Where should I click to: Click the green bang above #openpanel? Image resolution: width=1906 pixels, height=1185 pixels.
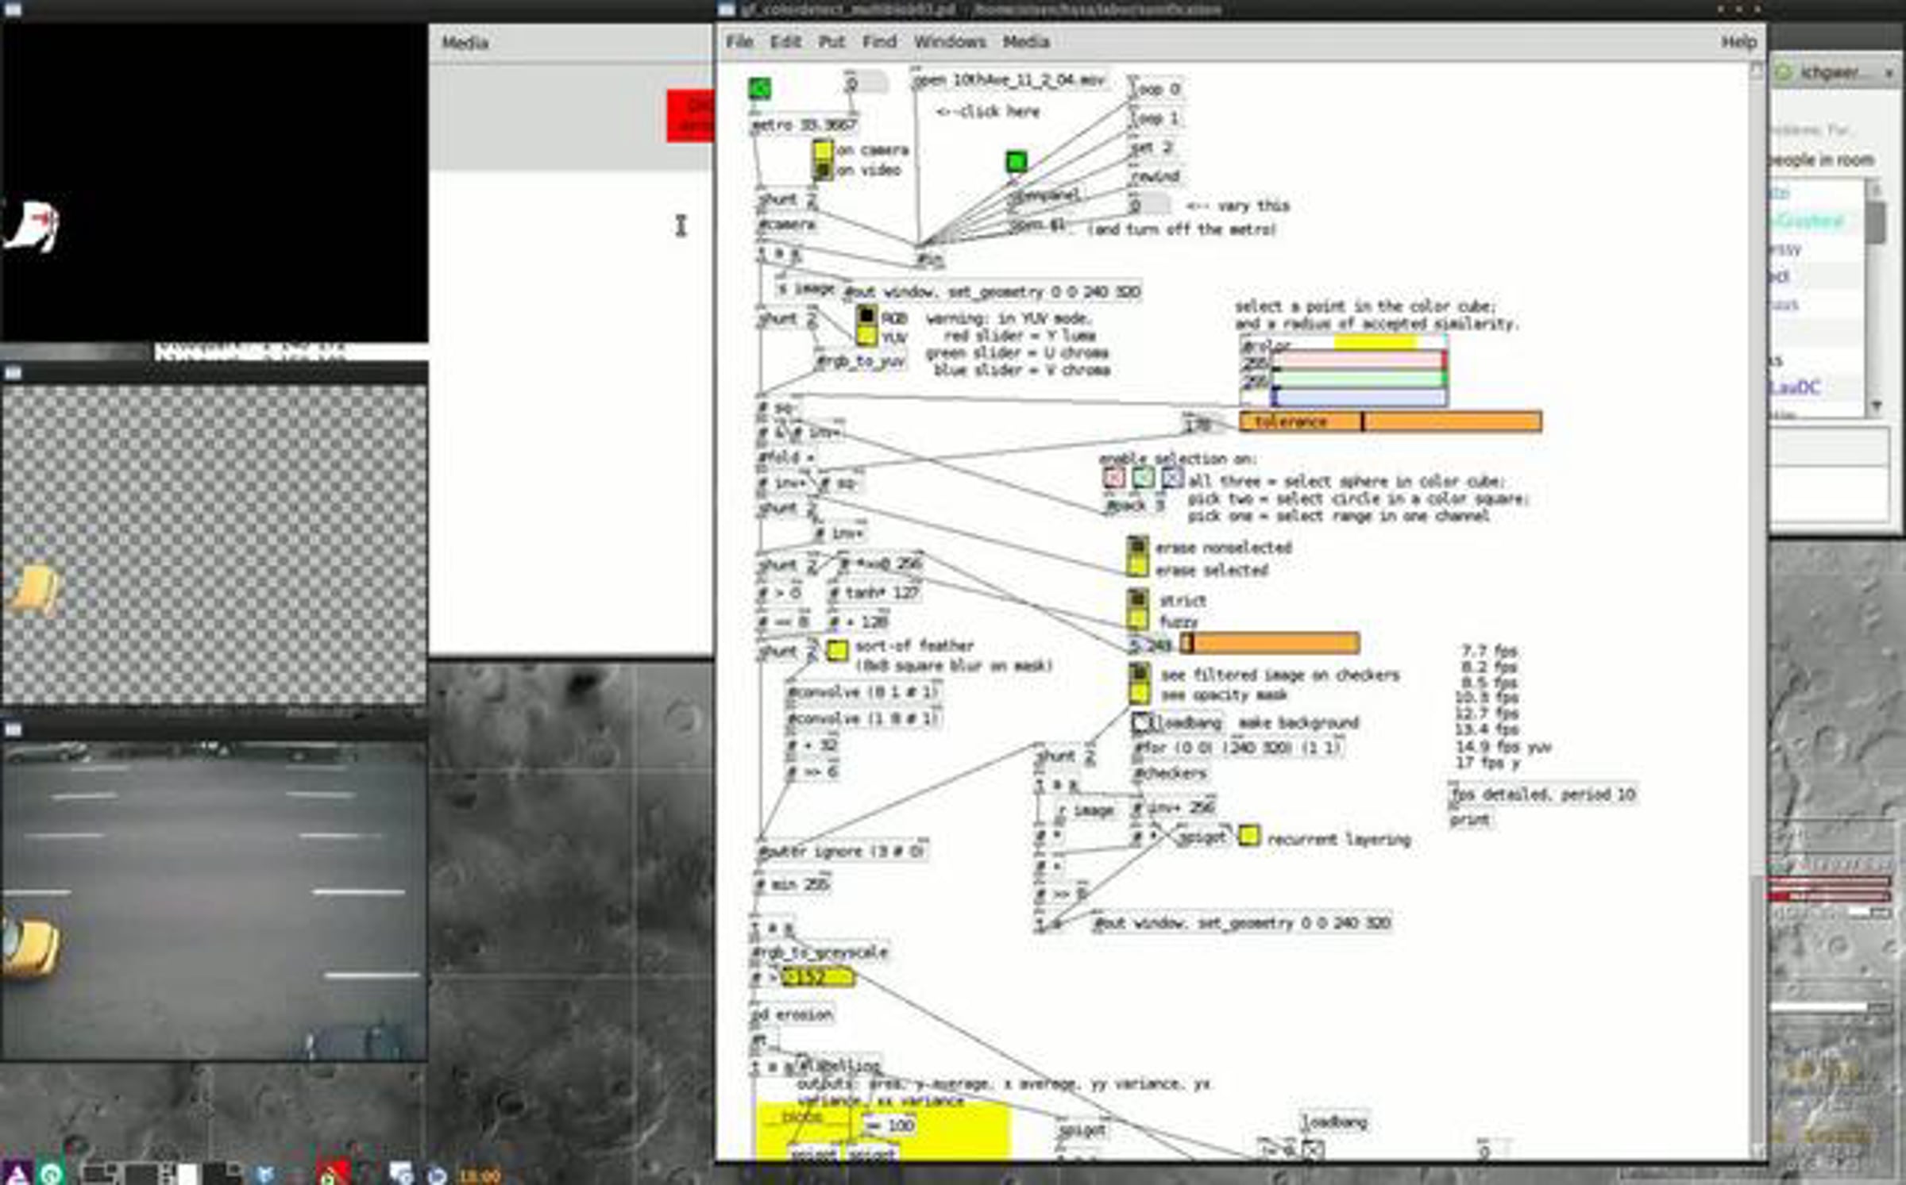[x=1016, y=163]
